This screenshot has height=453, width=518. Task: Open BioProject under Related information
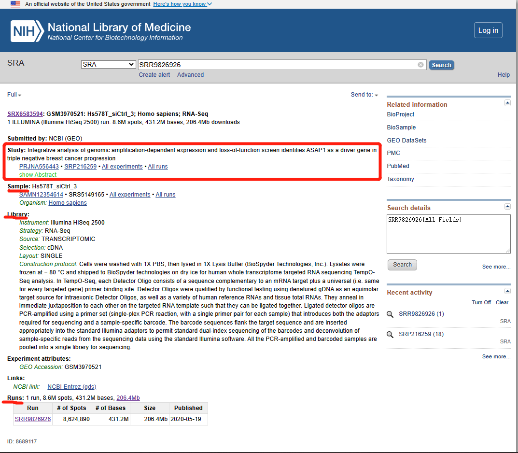pyautogui.click(x=400, y=114)
